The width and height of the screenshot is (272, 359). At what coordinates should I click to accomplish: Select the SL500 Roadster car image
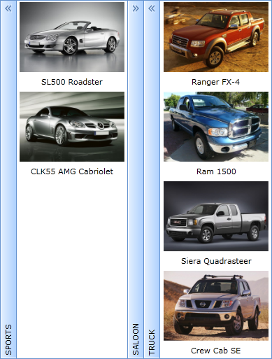[72, 37]
